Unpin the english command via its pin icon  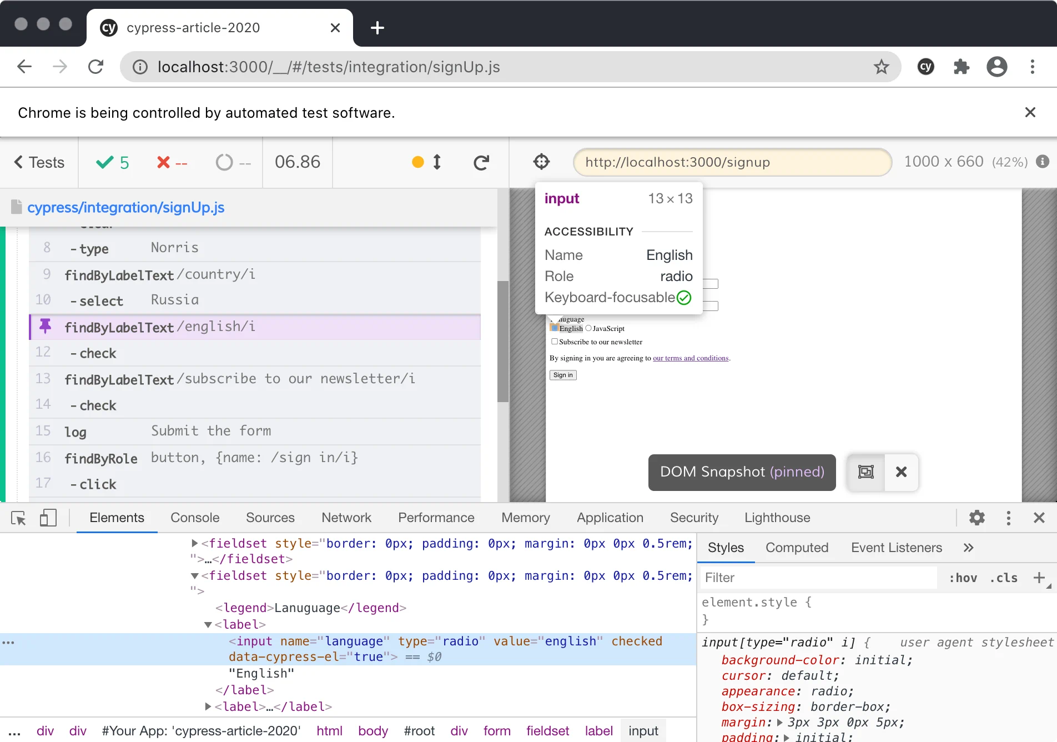coord(45,327)
